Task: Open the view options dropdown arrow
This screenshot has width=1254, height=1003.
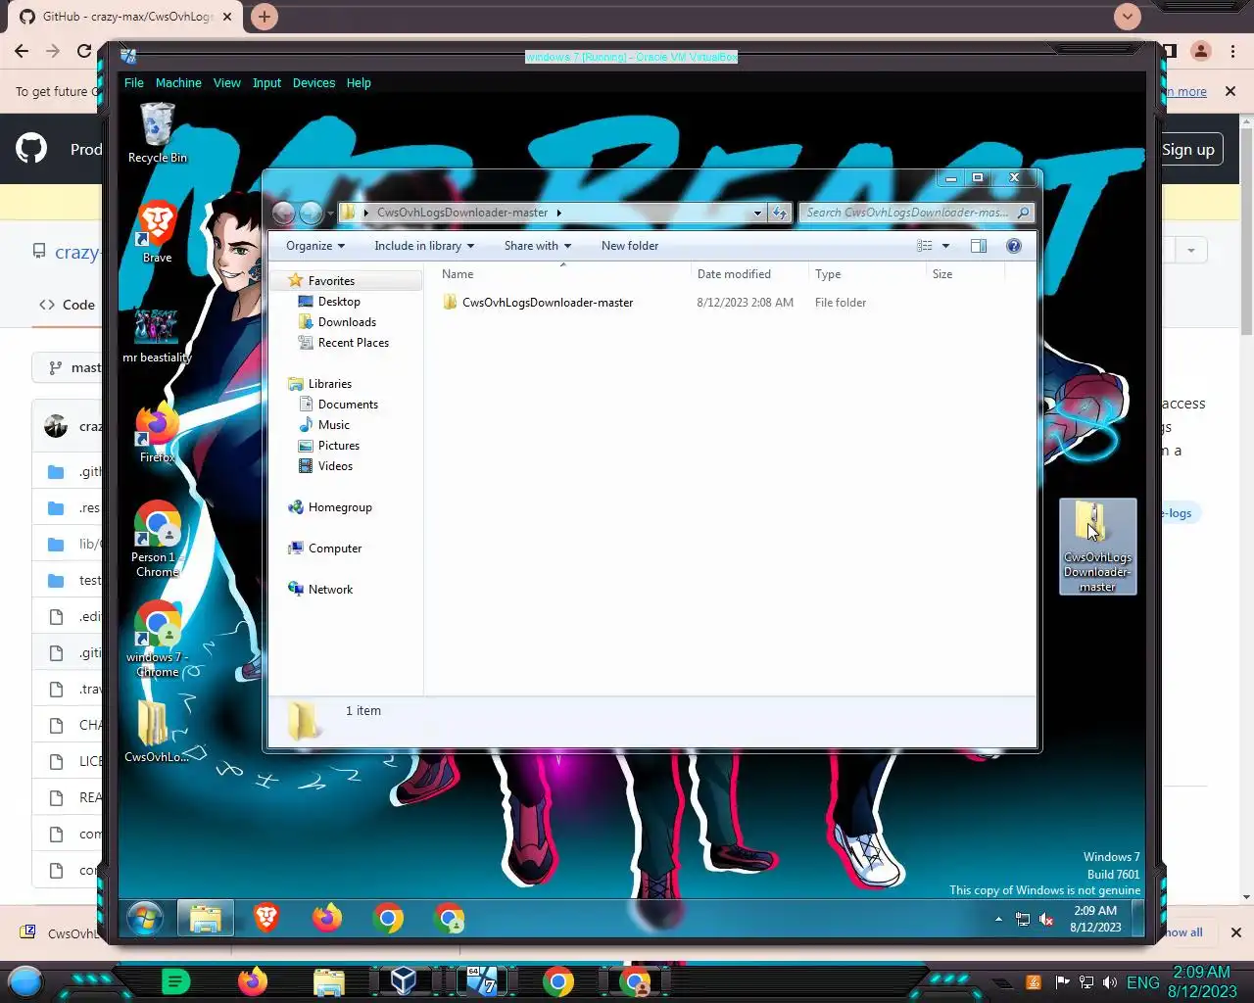Action: (945, 246)
